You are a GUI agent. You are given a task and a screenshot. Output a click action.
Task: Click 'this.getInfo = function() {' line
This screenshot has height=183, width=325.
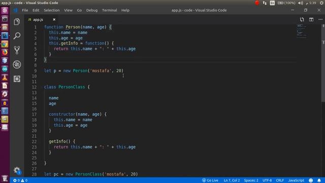pos(81,43)
